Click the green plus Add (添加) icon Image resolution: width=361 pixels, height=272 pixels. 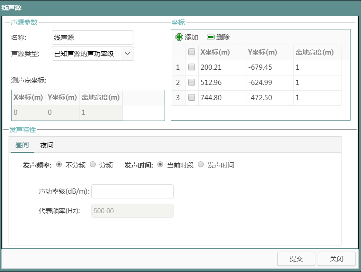pos(179,37)
